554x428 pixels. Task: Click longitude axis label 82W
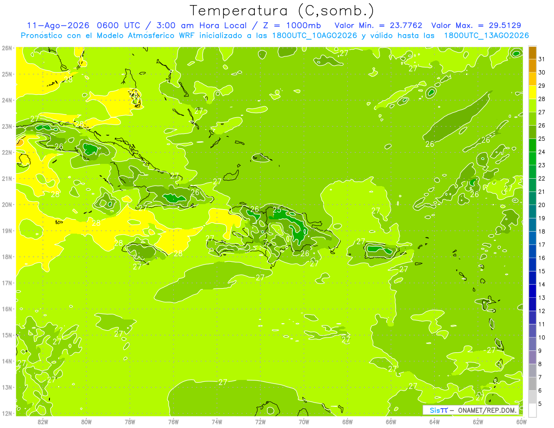coord(43,422)
